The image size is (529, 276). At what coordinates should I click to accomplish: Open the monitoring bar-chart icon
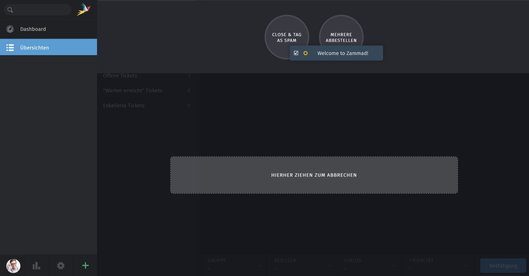36,266
